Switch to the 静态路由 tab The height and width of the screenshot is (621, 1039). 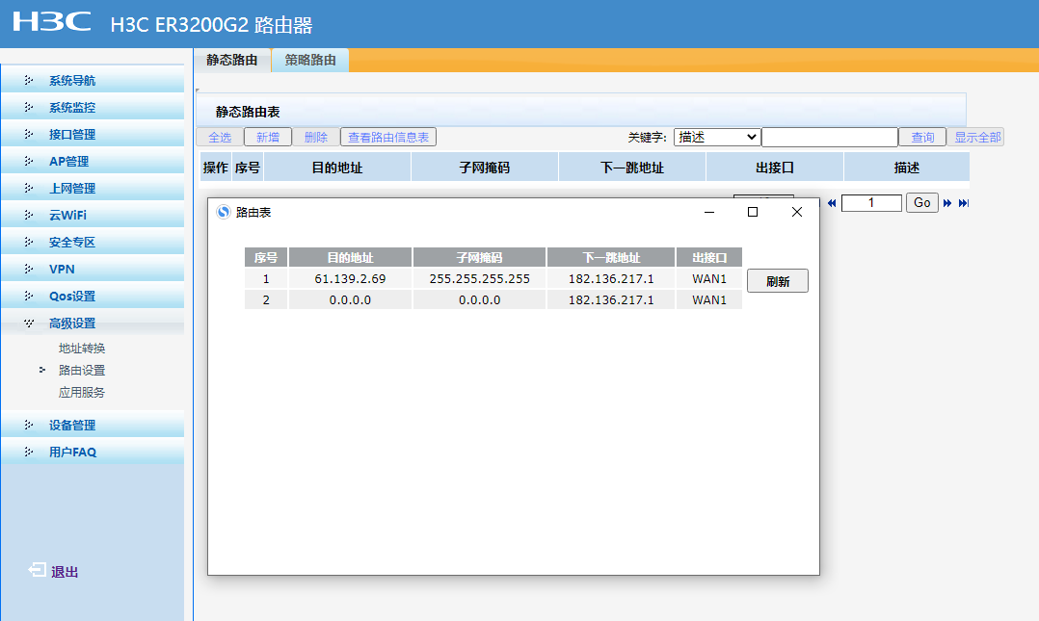coord(232,60)
